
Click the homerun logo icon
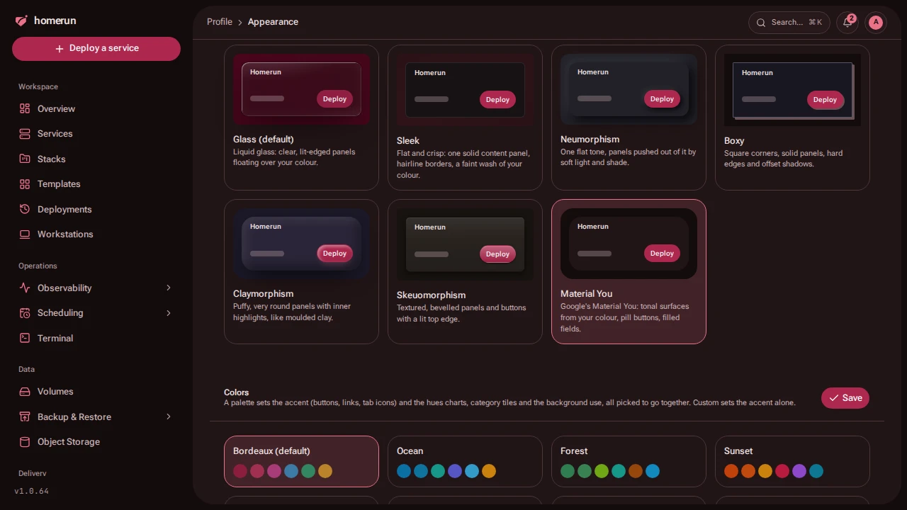coord(21,21)
